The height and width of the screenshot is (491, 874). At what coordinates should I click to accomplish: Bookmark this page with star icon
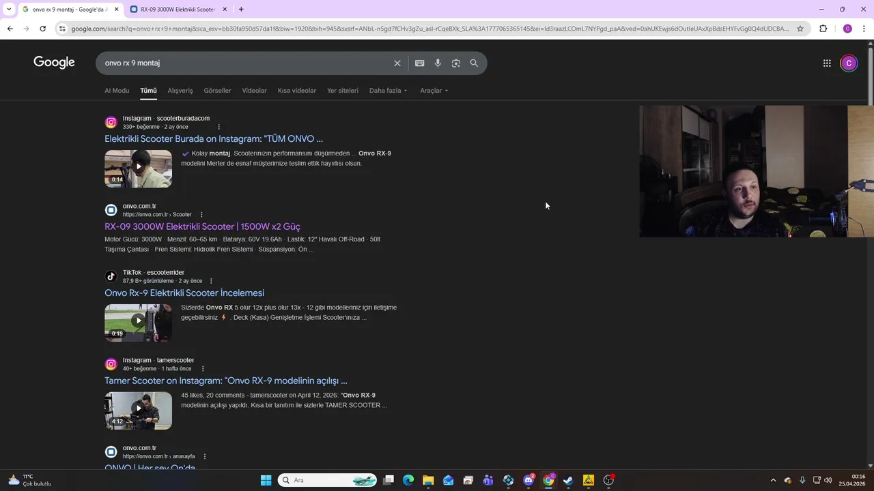(800, 29)
